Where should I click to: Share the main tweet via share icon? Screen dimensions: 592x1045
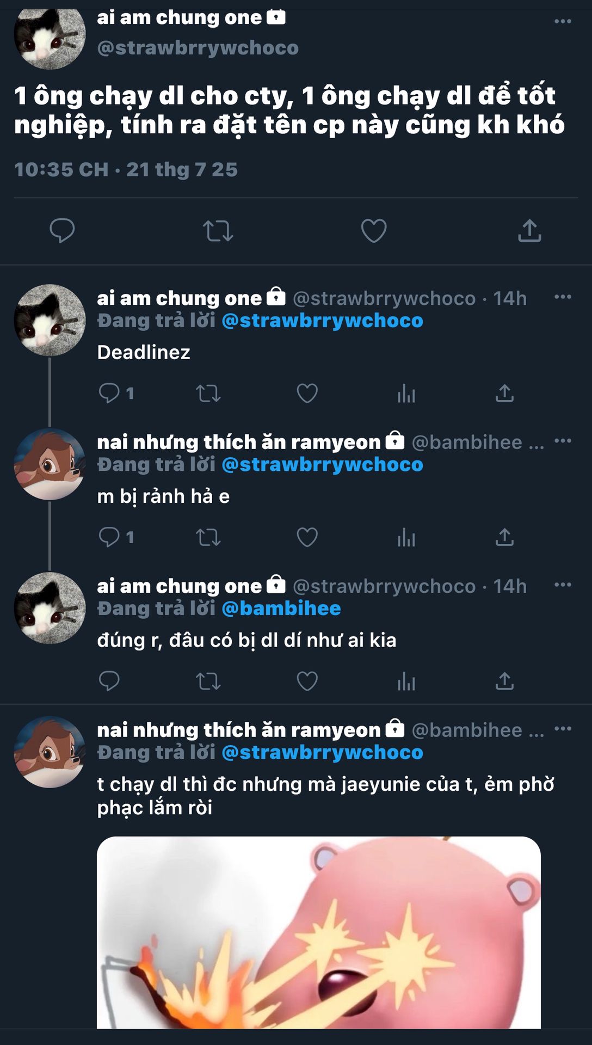(529, 230)
